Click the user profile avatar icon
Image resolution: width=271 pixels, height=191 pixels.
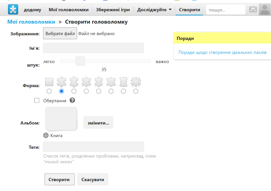(265, 10)
